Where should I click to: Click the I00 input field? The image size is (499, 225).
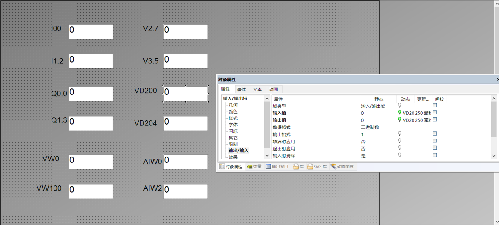pos(91,32)
